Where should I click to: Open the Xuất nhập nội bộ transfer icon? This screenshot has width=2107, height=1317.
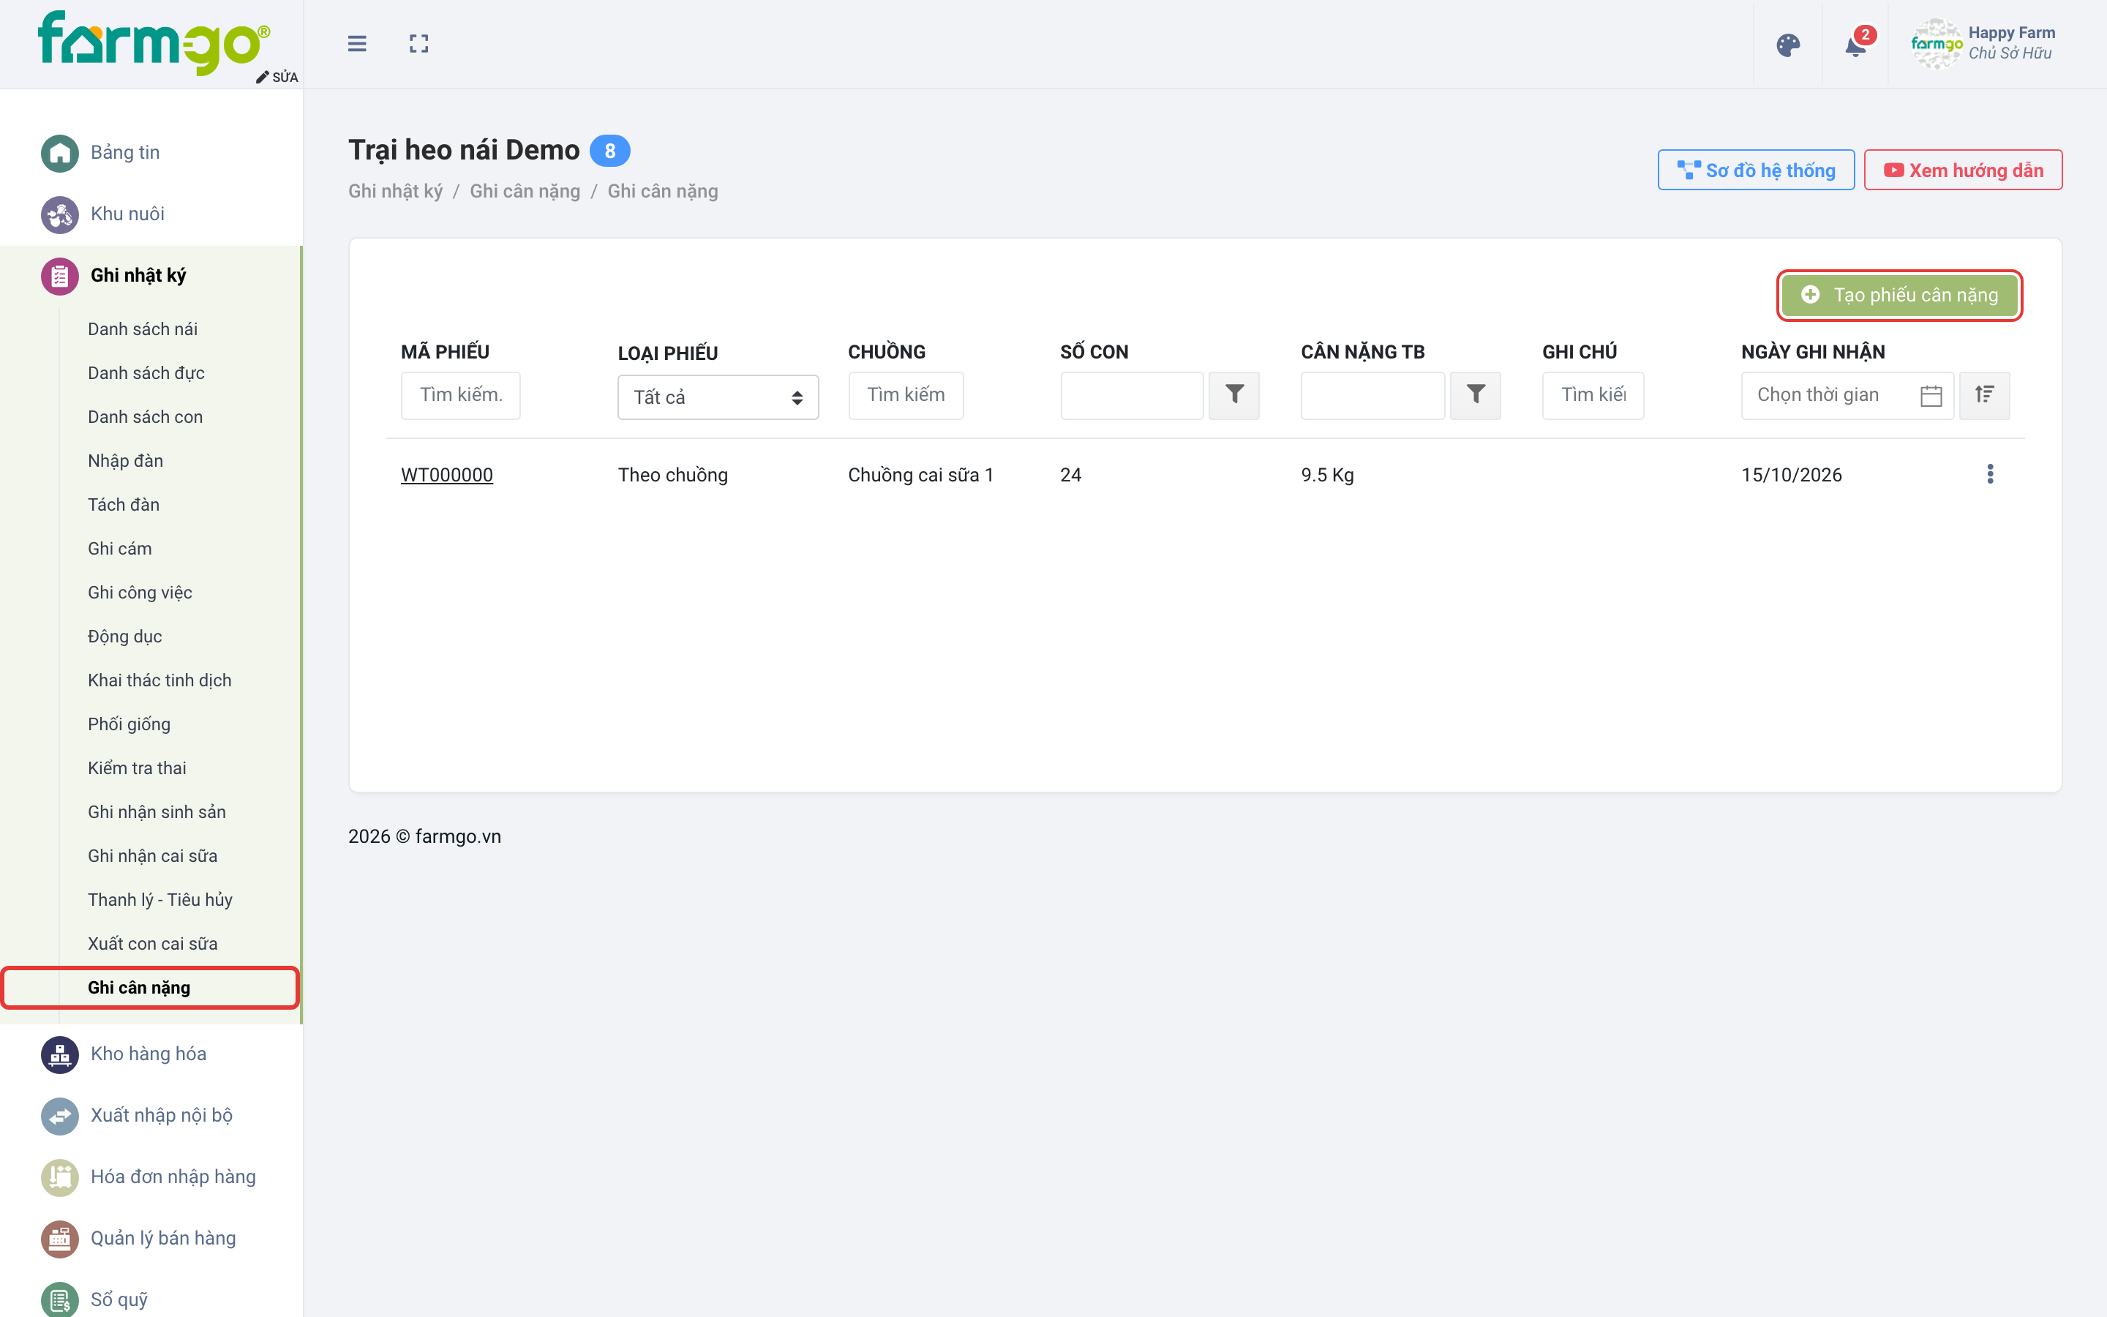(x=59, y=1116)
